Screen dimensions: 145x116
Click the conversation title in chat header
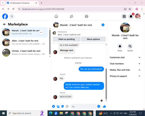pos(76,25)
